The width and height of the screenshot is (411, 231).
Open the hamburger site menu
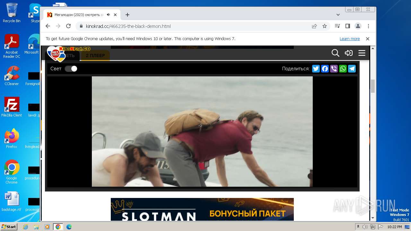tap(362, 53)
